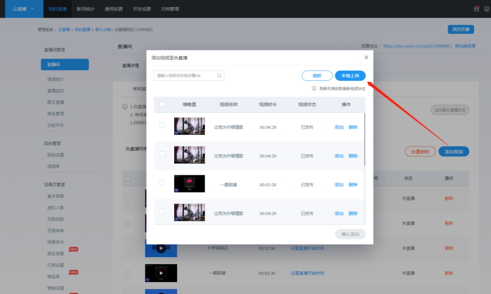
Task: Open the mail notifications icon
Action: 476,9
